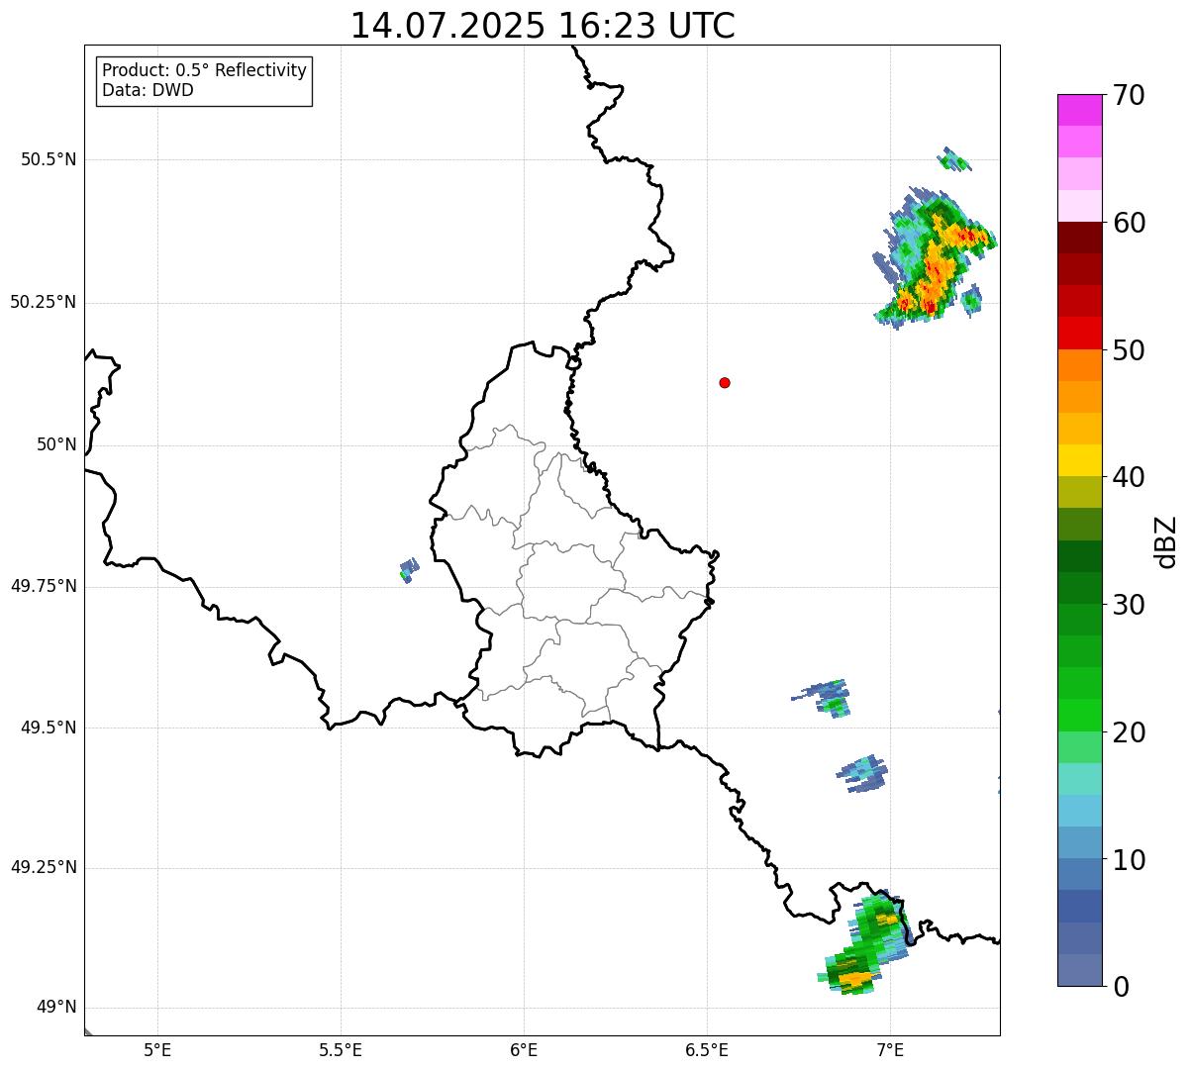
Task: Click the magenta top swatch of the colorbar
Action: point(1079,110)
